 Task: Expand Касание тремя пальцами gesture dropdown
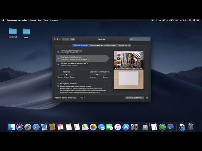[70, 53]
